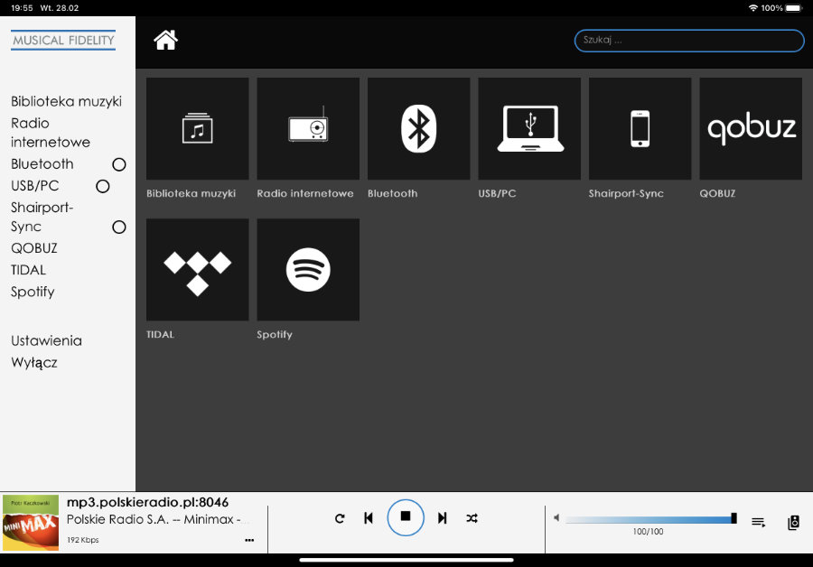Skip to the next track

coord(443,518)
